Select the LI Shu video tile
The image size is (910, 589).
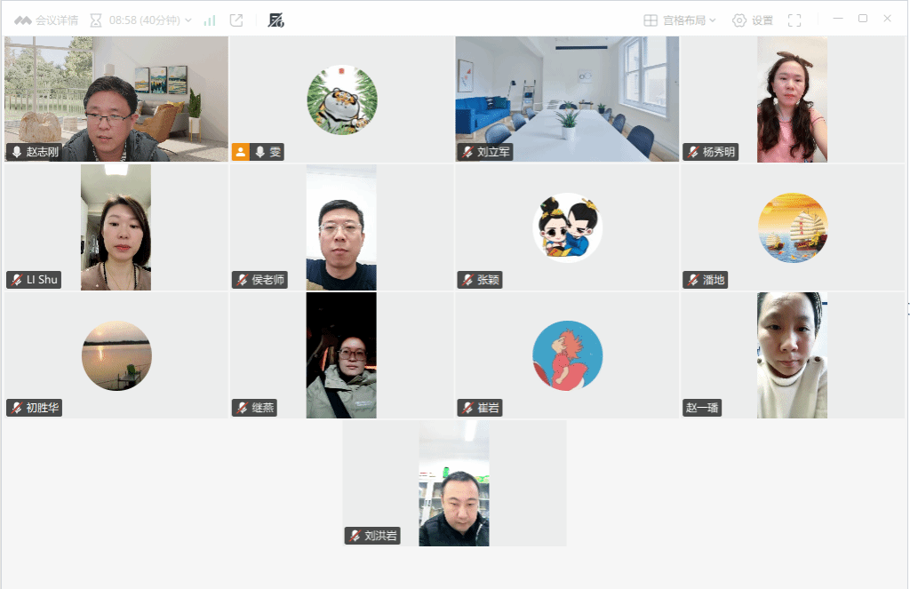[116, 227]
